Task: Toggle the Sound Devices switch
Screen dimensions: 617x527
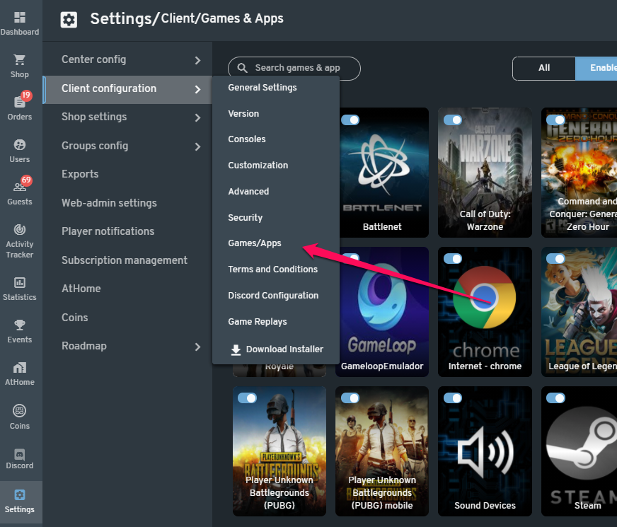Action: tap(453, 398)
